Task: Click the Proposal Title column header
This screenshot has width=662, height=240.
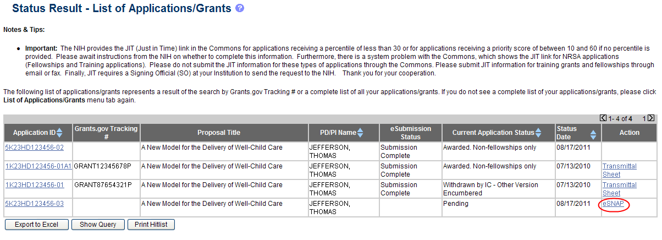Action: (x=219, y=133)
